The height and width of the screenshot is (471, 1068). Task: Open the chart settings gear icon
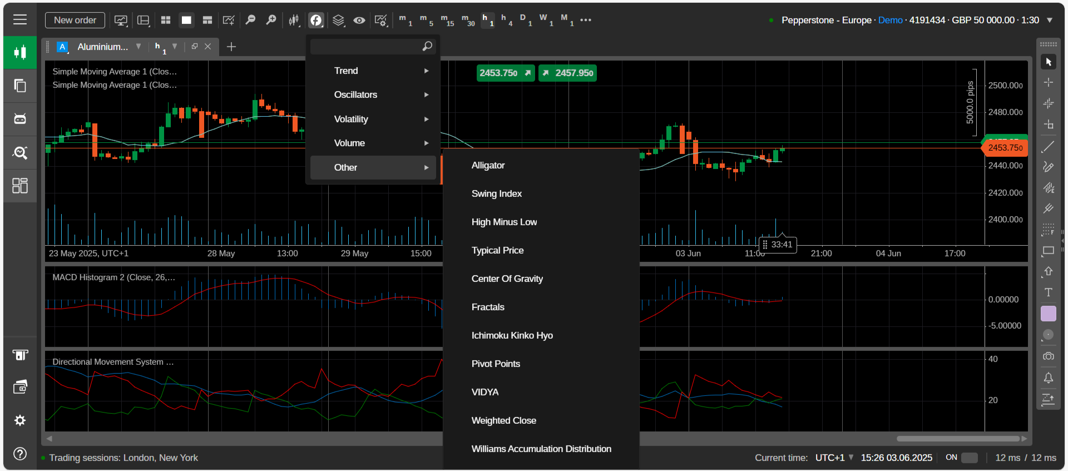[381, 21]
